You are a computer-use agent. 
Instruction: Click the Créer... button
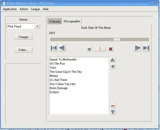click(x=23, y=50)
